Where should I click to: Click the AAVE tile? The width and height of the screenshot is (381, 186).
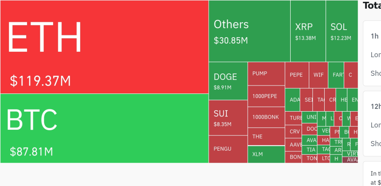pyautogui.click(x=294, y=144)
